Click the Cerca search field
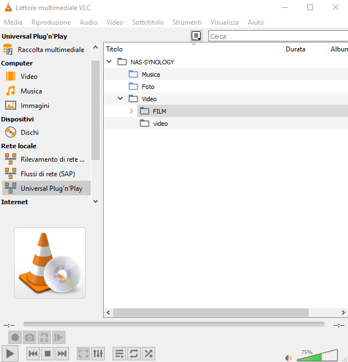Screen dimensions: 348x362 pos(278,36)
